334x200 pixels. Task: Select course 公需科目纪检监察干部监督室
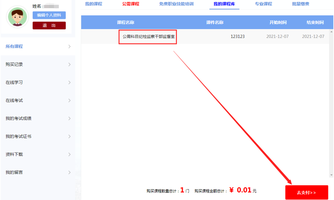148,37
